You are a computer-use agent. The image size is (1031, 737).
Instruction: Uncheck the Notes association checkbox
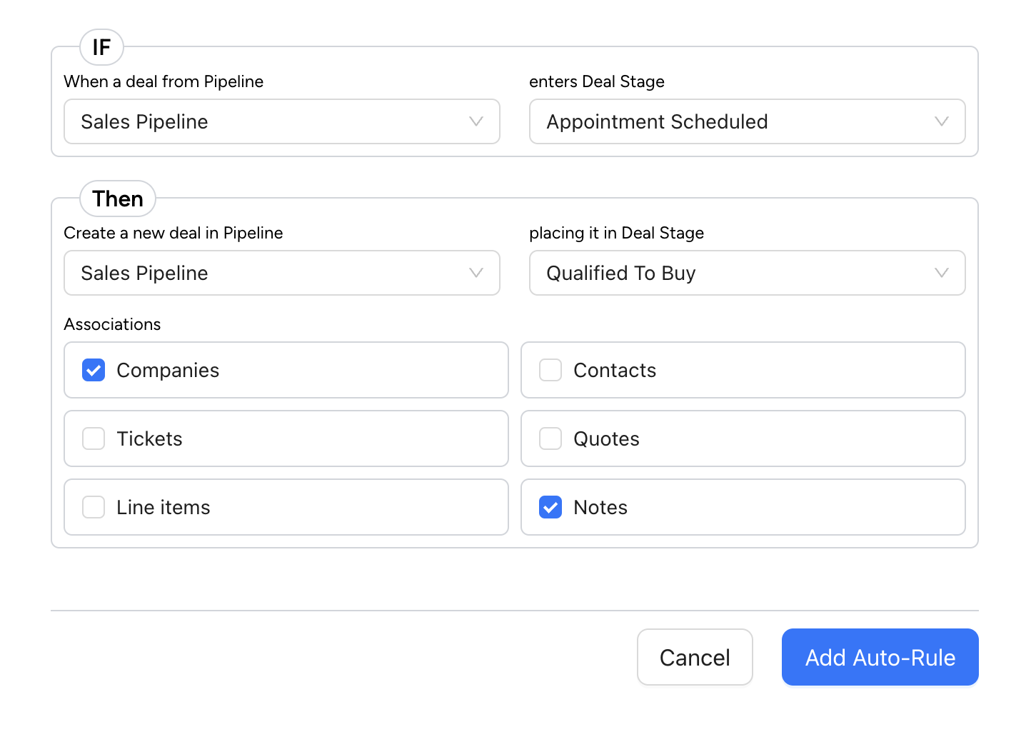pos(550,507)
